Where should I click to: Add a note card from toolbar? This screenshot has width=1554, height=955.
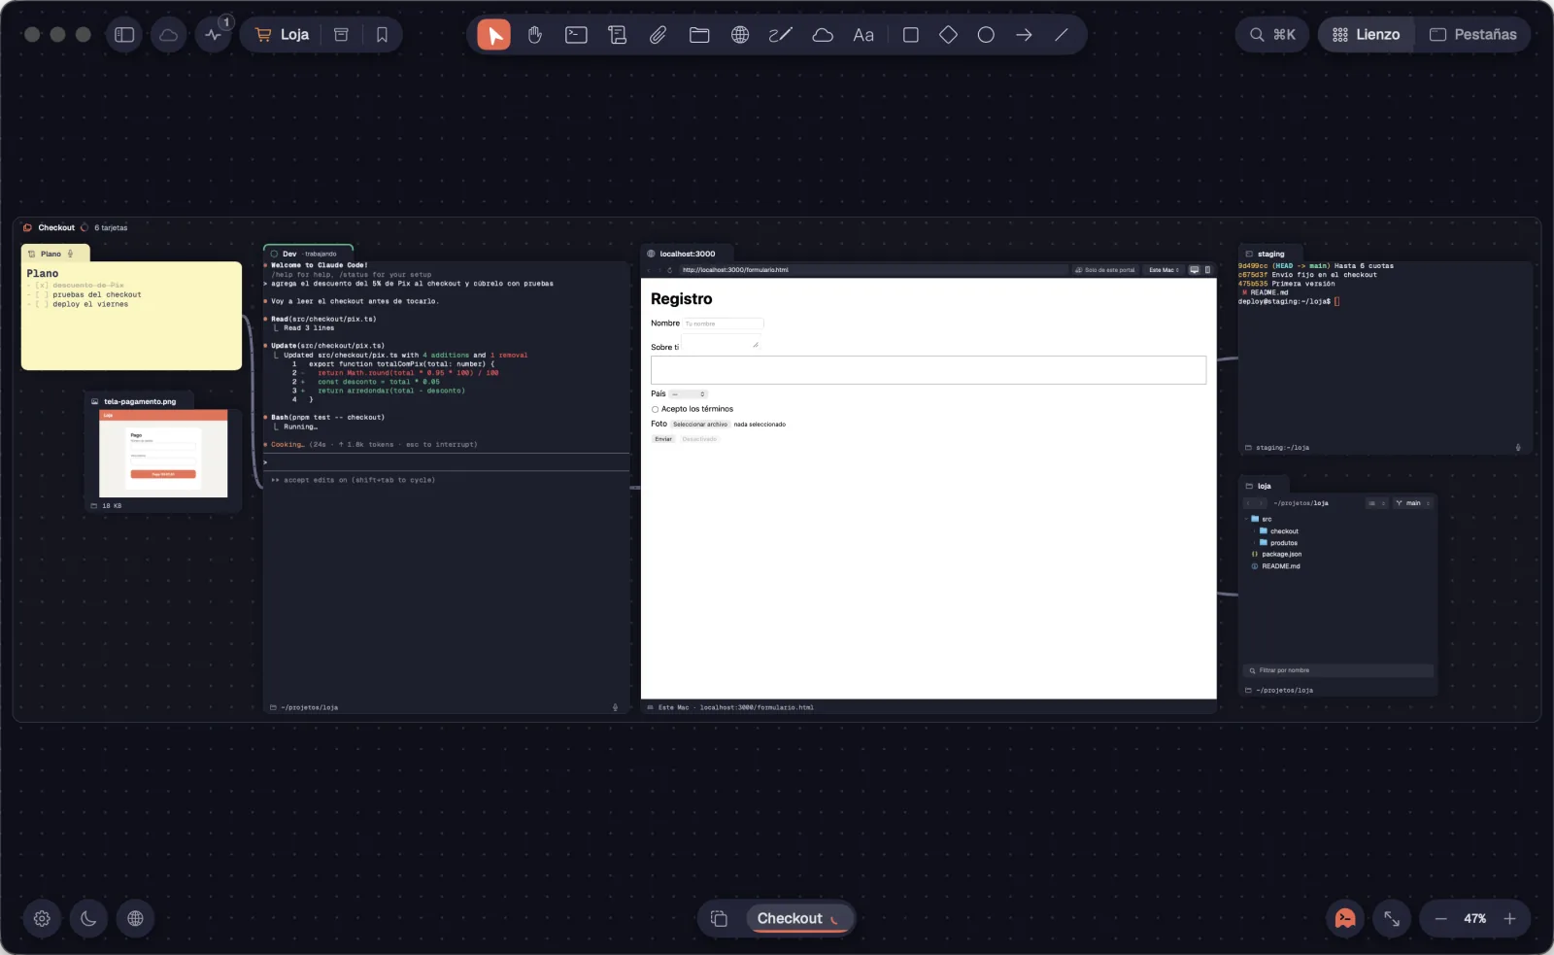pyautogui.click(x=617, y=35)
